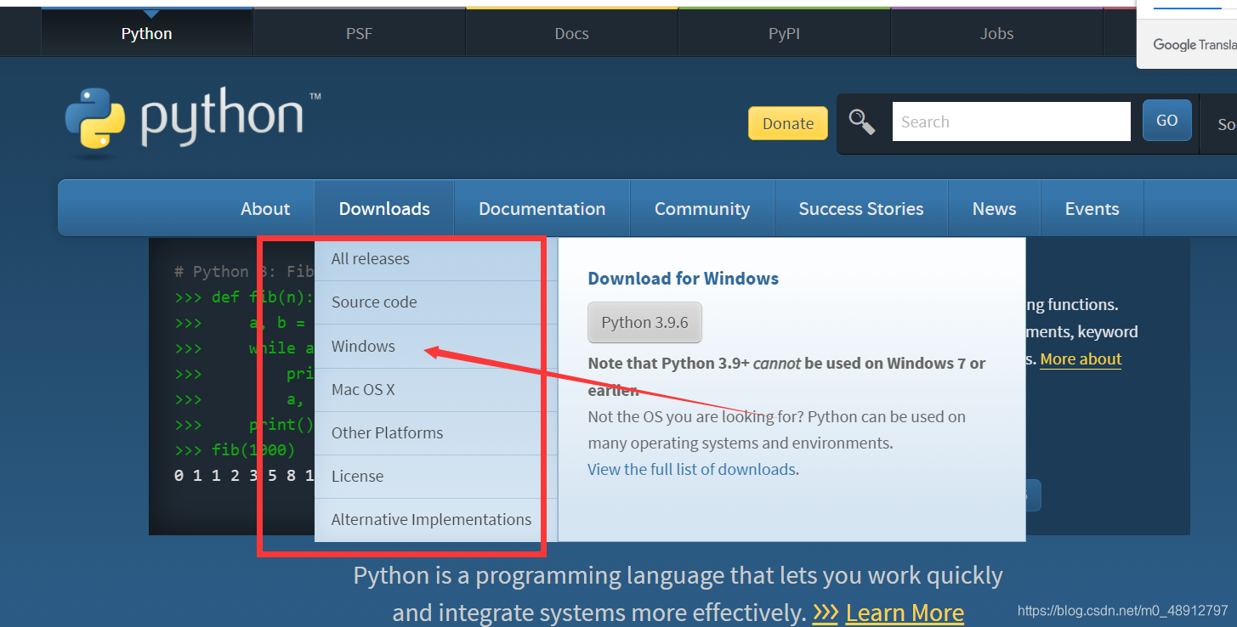Open View the full list of downloads link
Viewport: 1237px width, 627px height.
click(692, 469)
